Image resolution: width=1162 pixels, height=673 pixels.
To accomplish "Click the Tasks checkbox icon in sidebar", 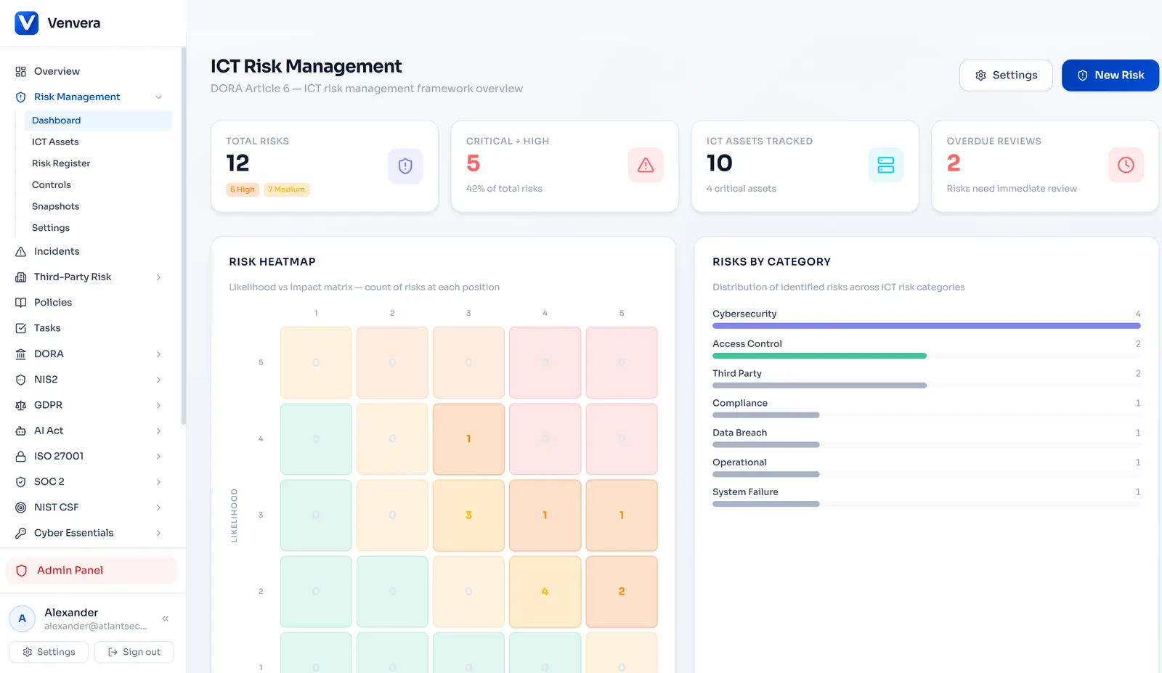I will [21, 328].
